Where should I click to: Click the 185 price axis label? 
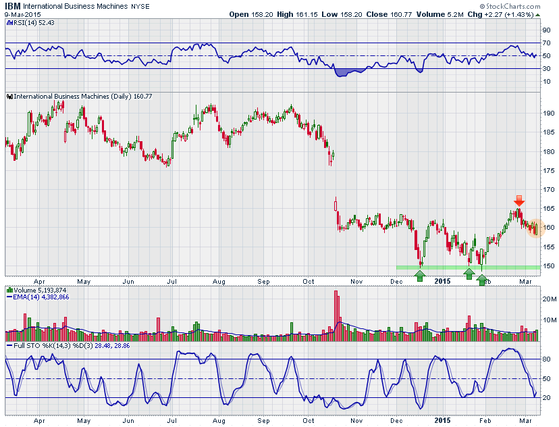(x=548, y=132)
